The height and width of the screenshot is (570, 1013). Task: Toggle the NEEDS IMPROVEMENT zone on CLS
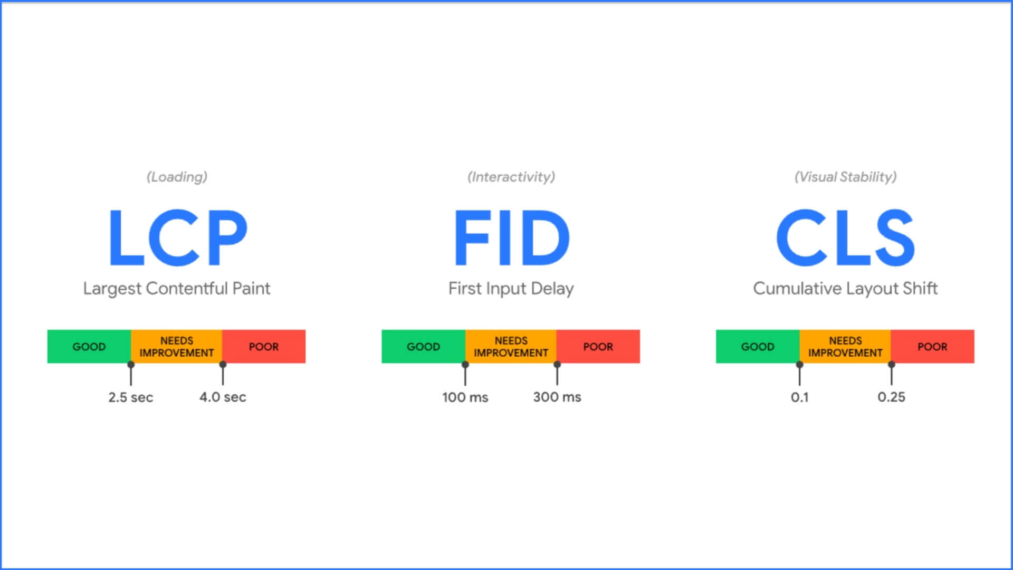coord(844,346)
